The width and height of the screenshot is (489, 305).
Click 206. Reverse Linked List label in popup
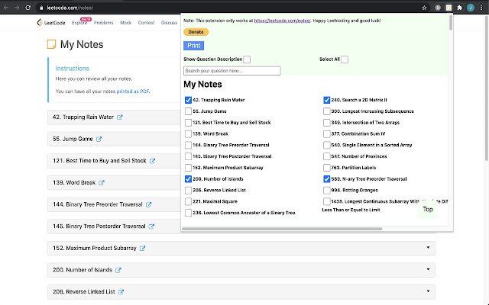click(x=219, y=190)
